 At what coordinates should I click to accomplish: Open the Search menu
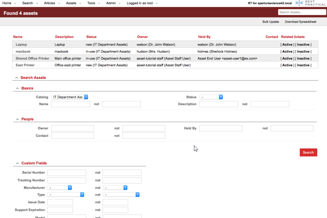pyautogui.click(x=28, y=3)
